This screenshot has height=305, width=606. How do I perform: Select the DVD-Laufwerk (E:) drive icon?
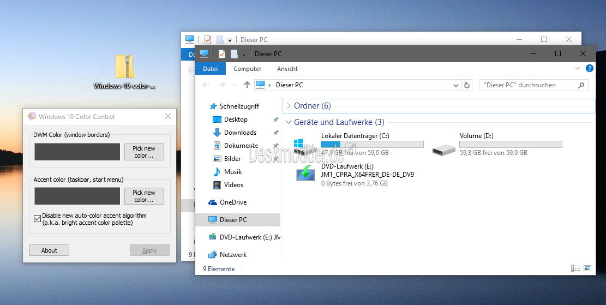tap(305, 172)
